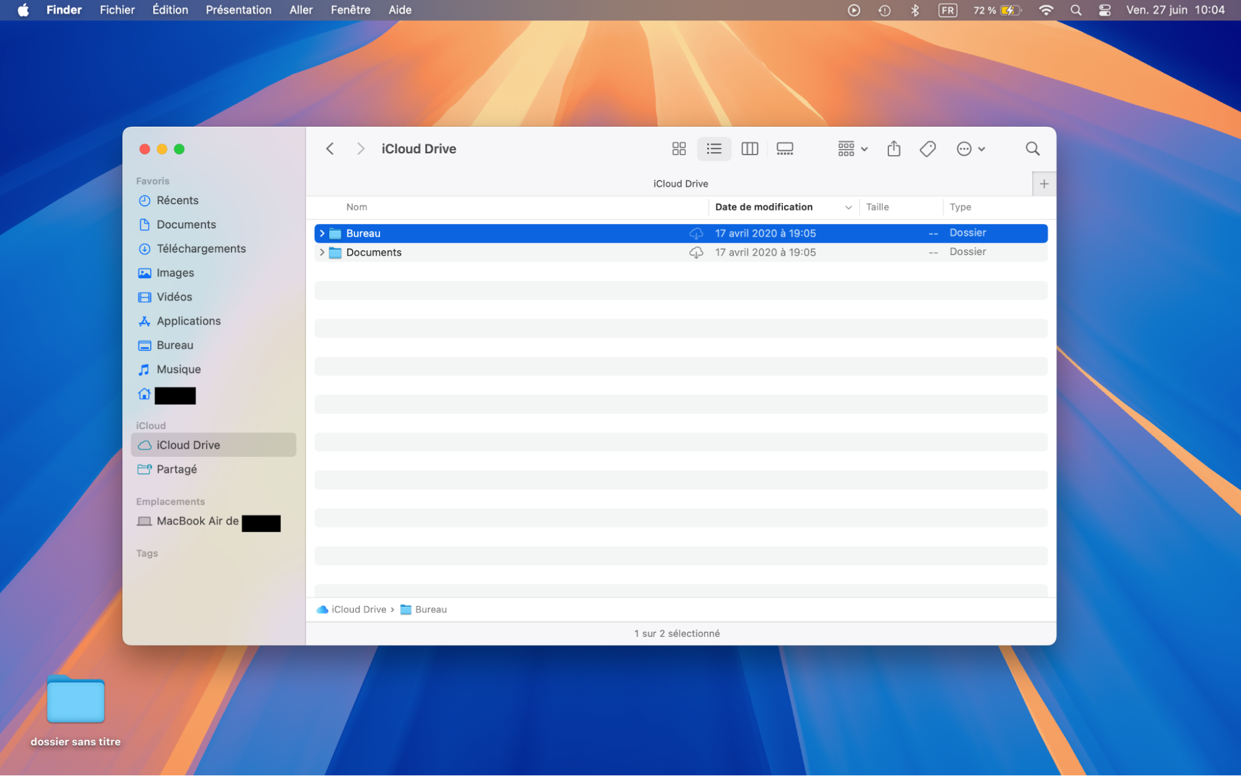Screen dimensions: 1241x776
Task: Open the search field
Action: point(1032,148)
